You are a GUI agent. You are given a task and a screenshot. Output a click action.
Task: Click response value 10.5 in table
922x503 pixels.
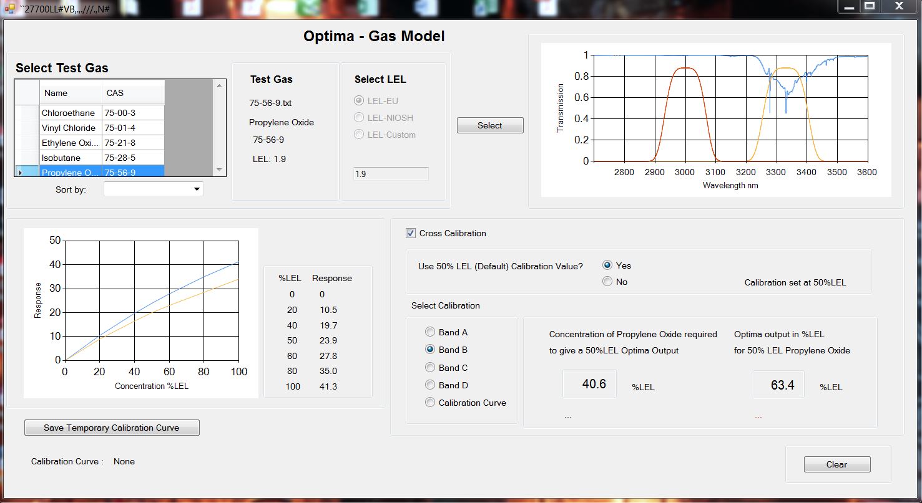(328, 310)
